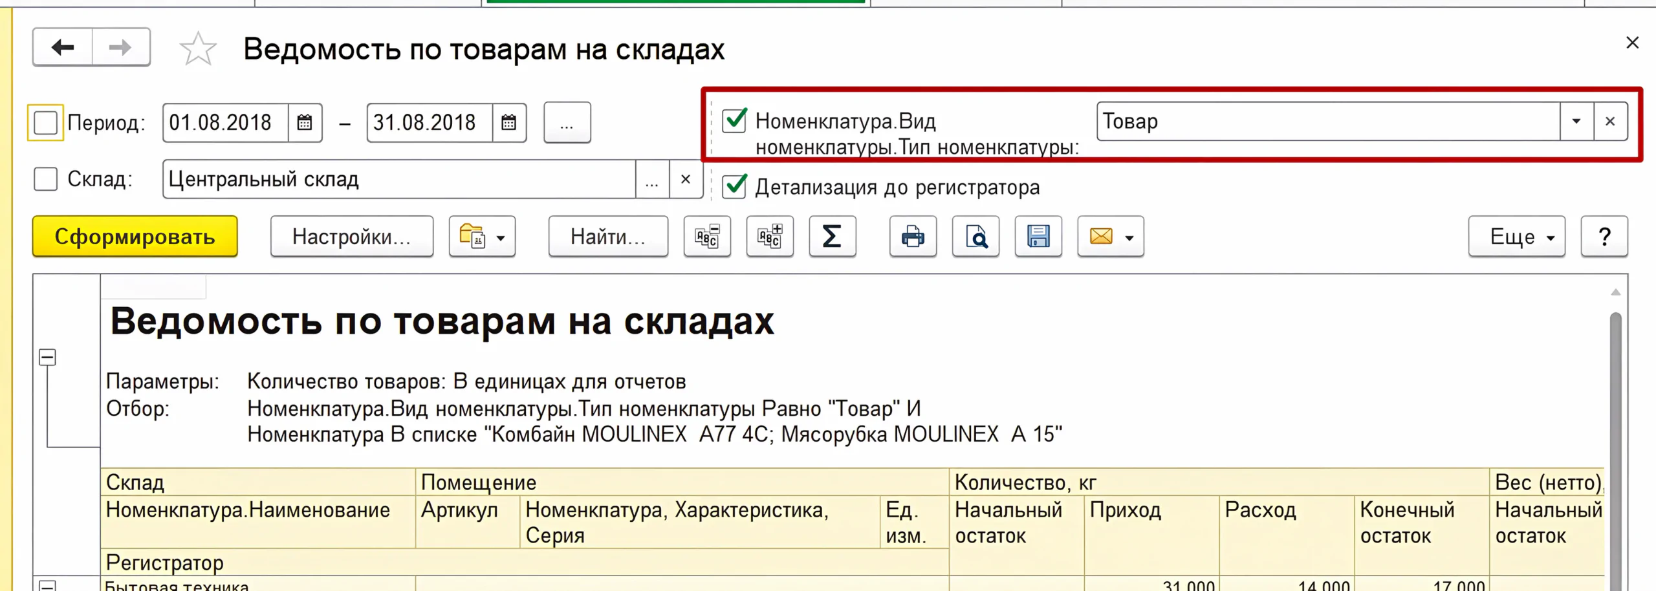
Task: Uncheck Номенклатура.Вид номенклатуры filter checkbox
Action: point(735,120)
